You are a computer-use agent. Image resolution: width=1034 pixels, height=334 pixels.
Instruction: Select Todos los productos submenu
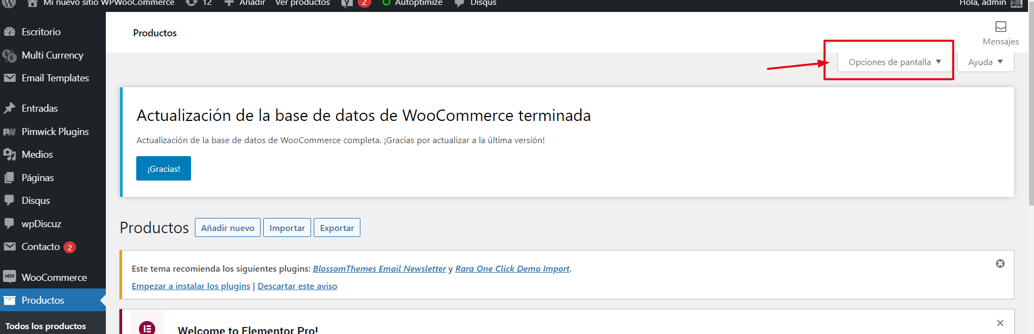46,326
